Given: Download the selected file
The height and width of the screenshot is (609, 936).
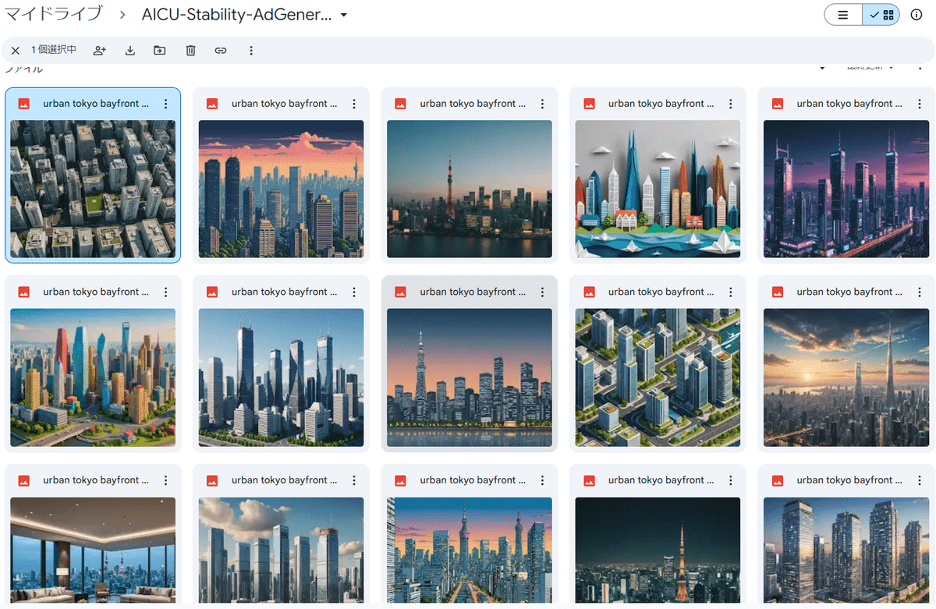Looking at the screenshot, I should [x=130, y=51].
